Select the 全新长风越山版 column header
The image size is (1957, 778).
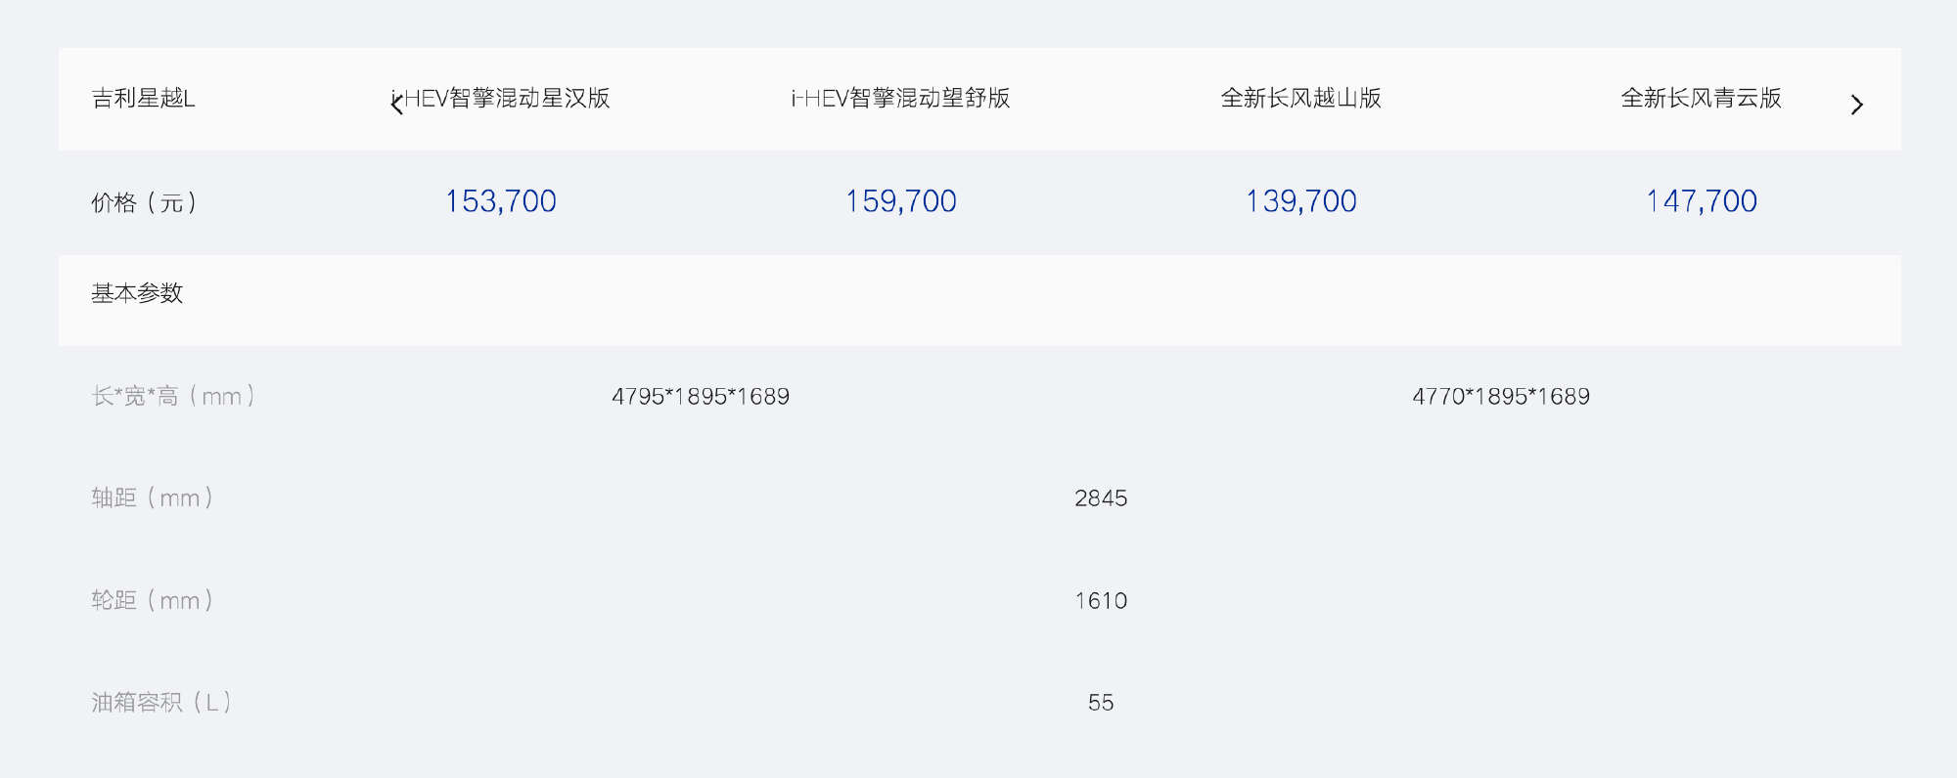[x=1300, y=98]
